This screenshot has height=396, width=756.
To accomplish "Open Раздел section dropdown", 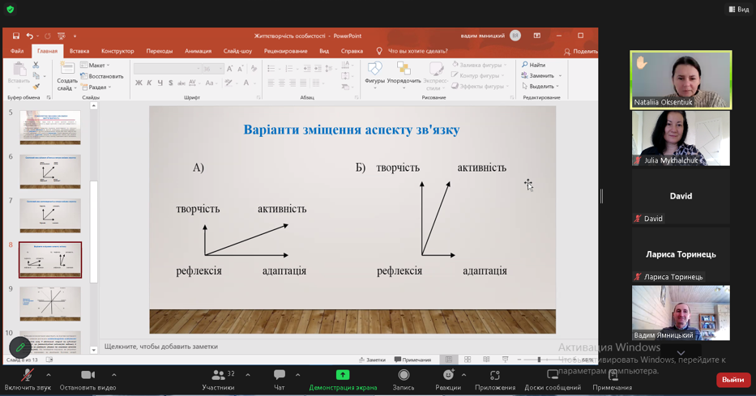I will click(x=96, y=87).
